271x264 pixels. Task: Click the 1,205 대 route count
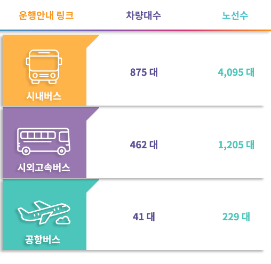pos(236,145)
